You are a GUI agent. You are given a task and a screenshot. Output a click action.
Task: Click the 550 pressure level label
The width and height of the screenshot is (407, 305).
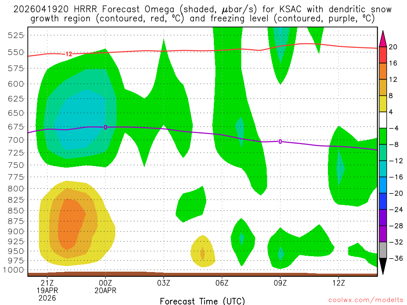(16, 52)
